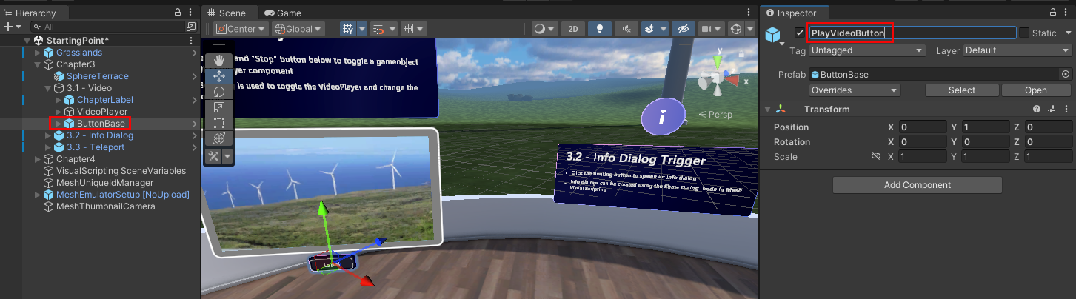Open the custom editor tools icon
The image size is (1076, 299).
pos(213,155)
